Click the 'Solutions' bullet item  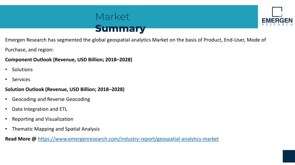pyautogui.click(x=22, y=70)
